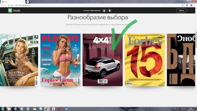Open the 4x4 Club magazine cover
197x111 pixels.
click(x=103, y=60)
